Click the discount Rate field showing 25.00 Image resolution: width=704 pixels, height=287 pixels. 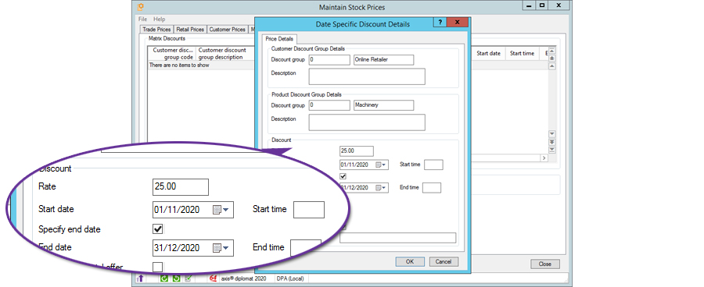point(357,151)
